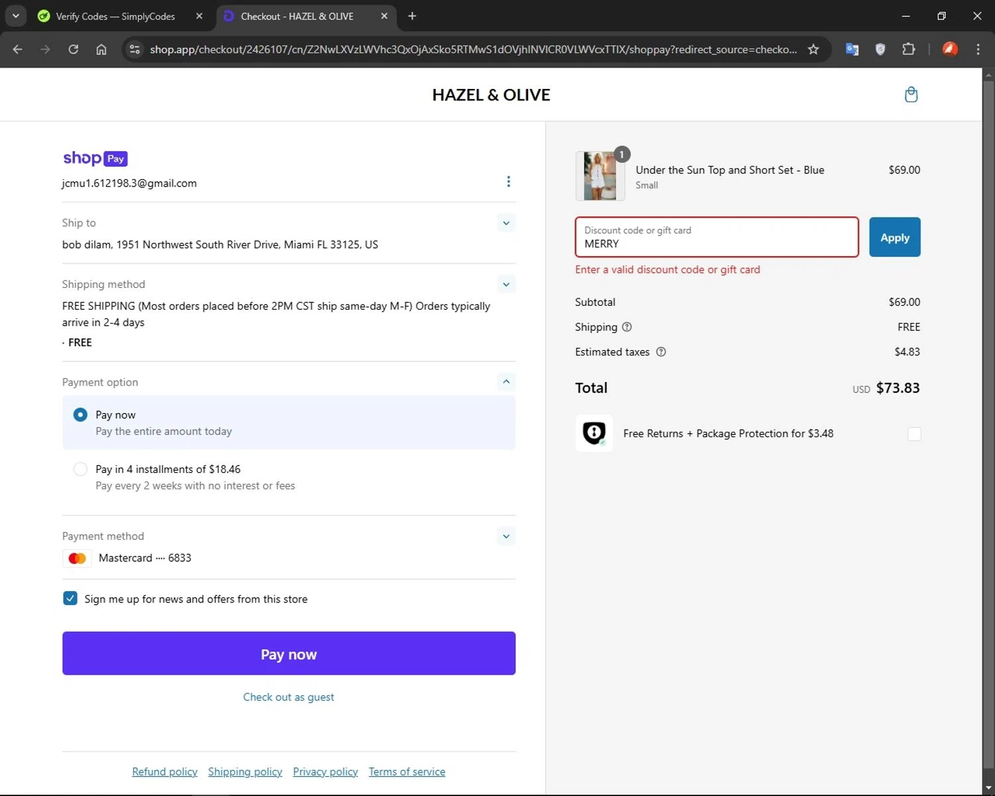Image resolution: width=995 pixels, height=796 pixels.
Task: Open the three-dot account options menu
Action: point(508,181)
